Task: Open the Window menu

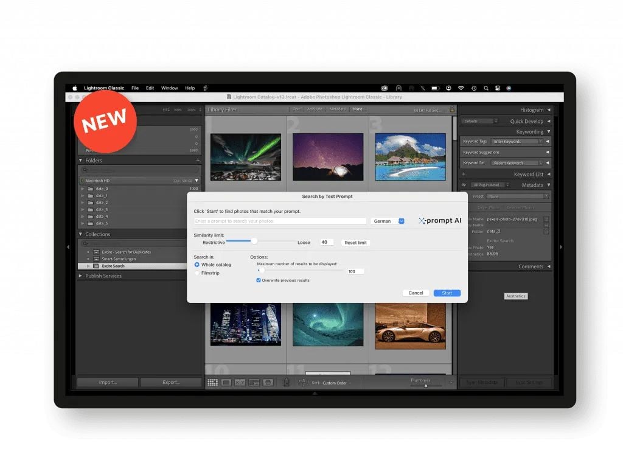Action: (x=170, y=88)
